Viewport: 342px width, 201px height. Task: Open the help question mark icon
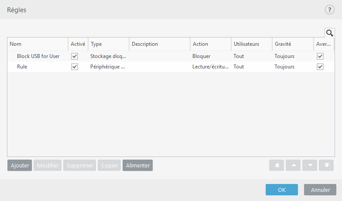click(330, 10)
